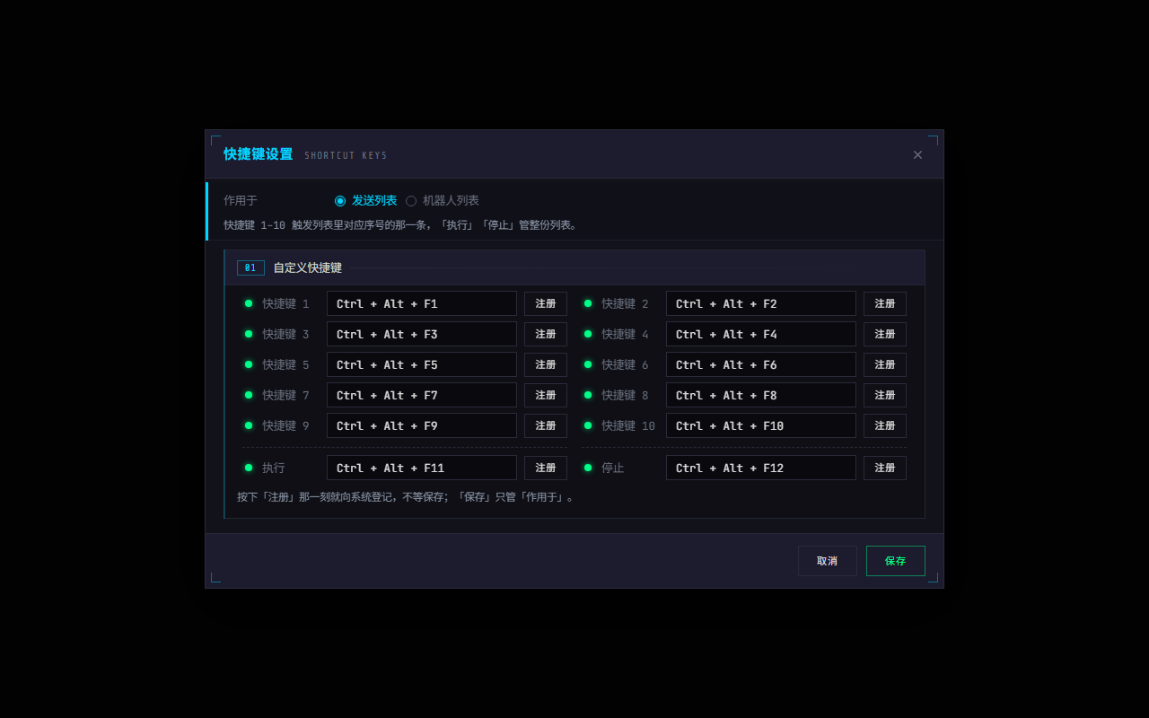Click the Ctrl + Alt + F7 field

(422, 395)
